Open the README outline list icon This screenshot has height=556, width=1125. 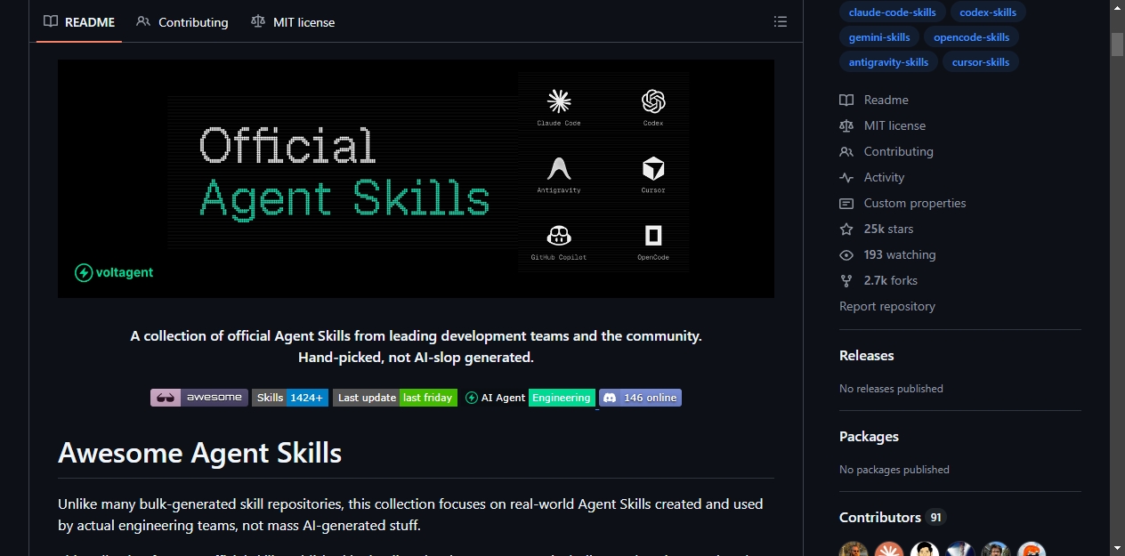click(x=781, y=21)
